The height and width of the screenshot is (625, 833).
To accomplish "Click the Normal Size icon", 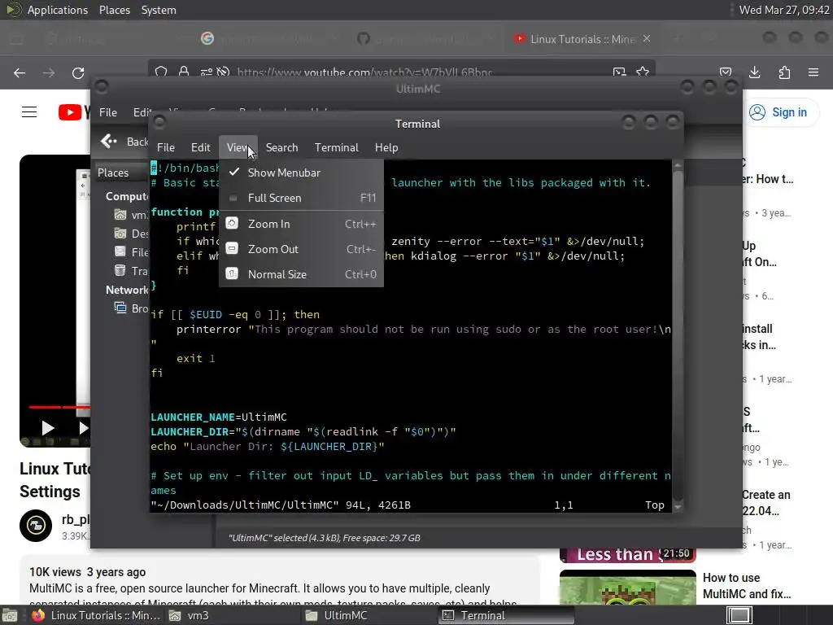I will pos(232,274).
